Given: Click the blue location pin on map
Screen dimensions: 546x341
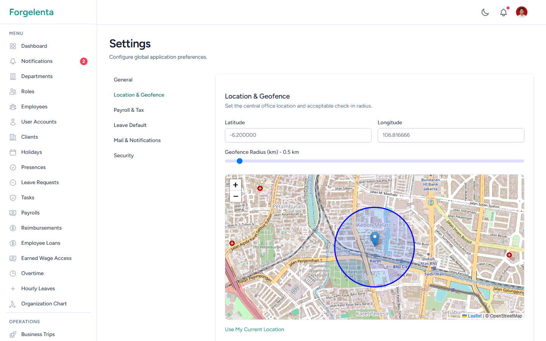Looking at the screenshot, I should (x=375, y=239).
